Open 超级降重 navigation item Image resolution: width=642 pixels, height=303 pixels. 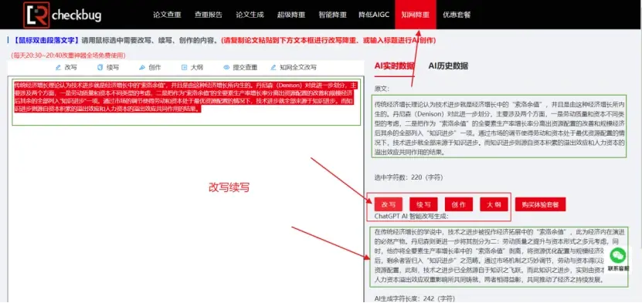(291, 15)
